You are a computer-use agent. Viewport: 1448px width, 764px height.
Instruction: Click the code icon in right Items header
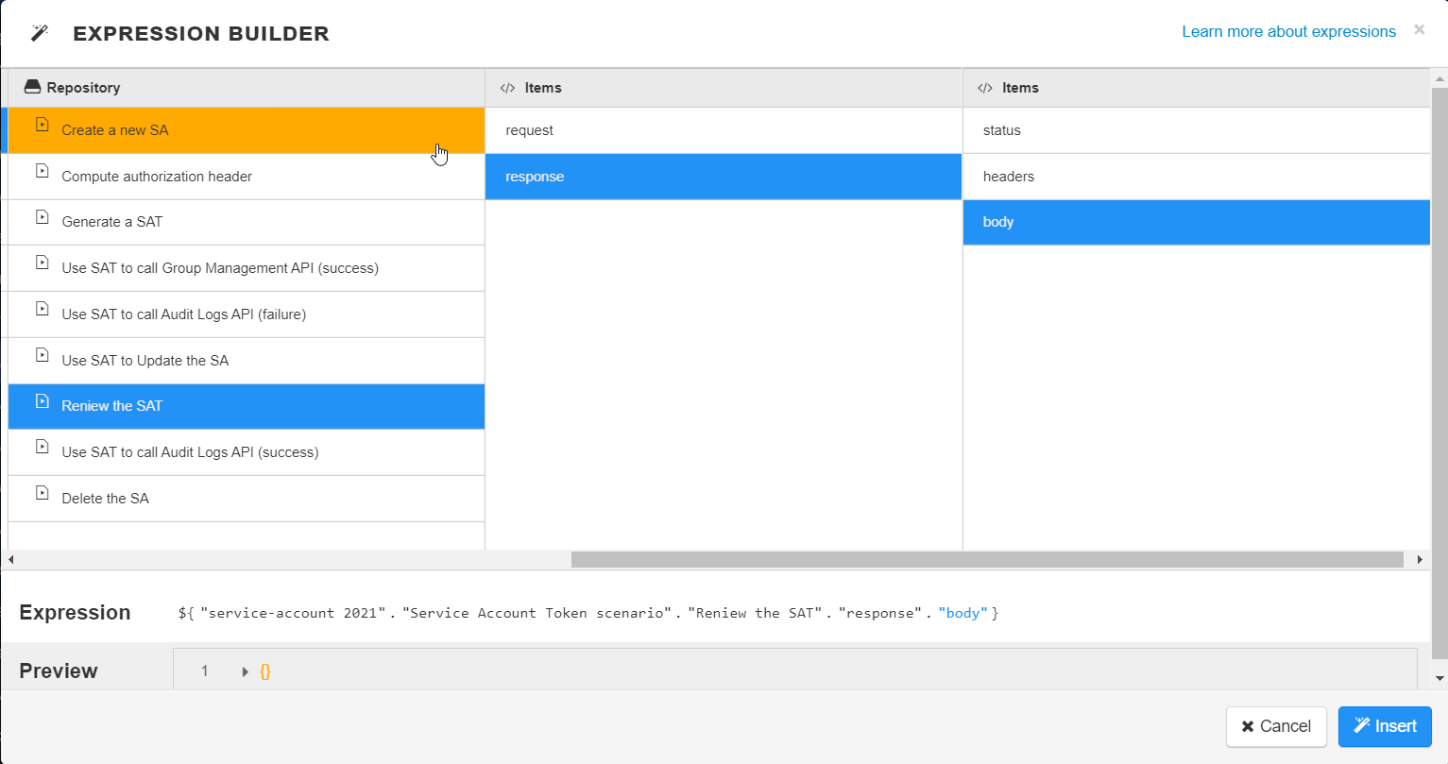985,88
